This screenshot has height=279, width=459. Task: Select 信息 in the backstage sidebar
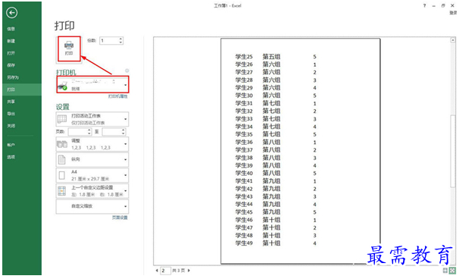pyautogui.click(x=11, y=29)
